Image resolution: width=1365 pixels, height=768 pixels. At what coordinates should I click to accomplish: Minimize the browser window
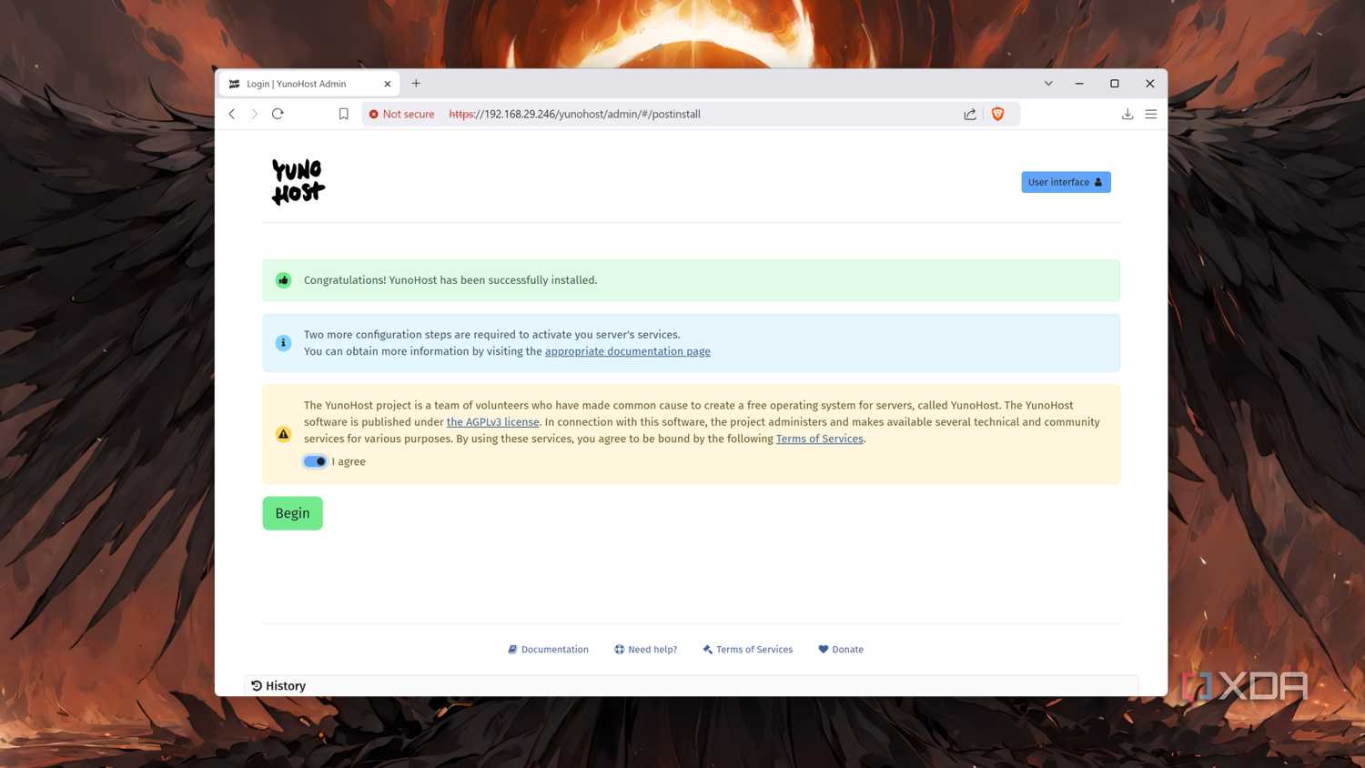pyautogui.click(x=1079, y=83)
